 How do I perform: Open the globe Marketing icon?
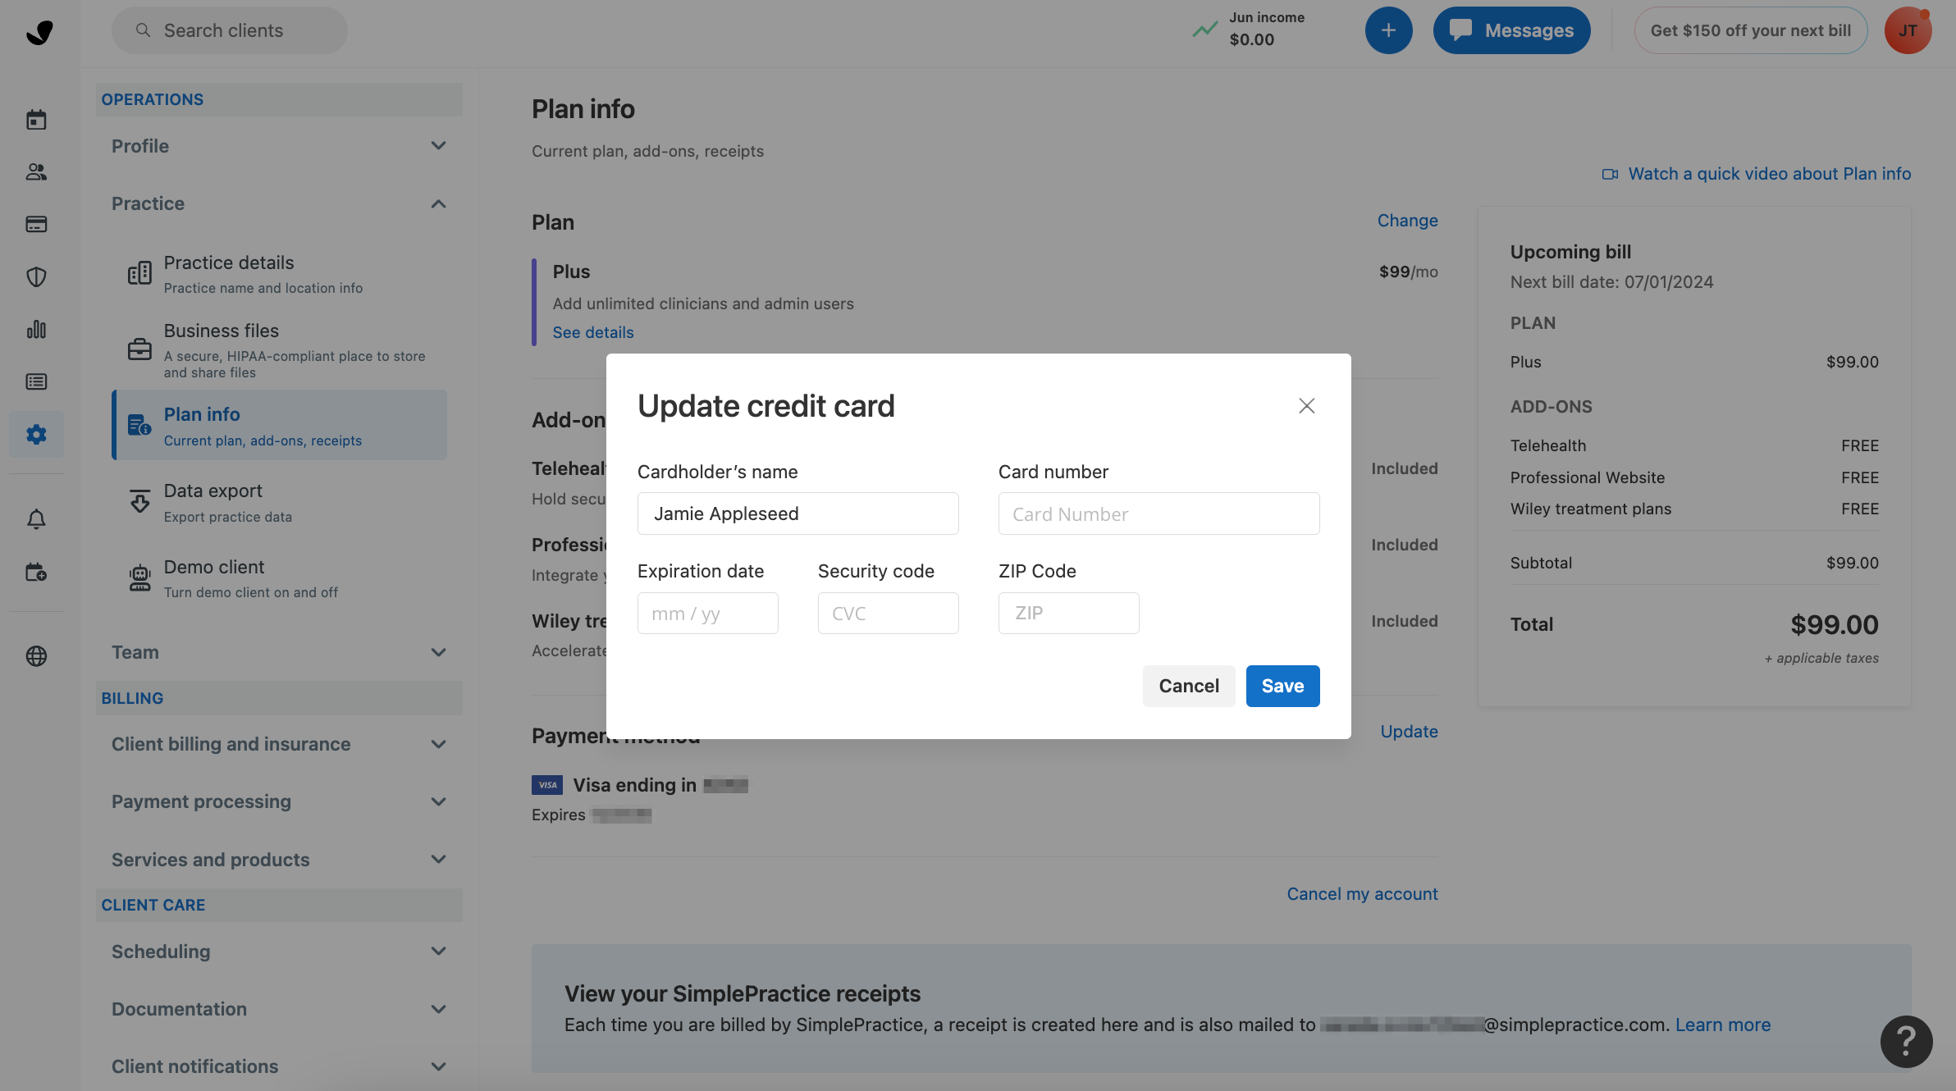click(x=36, y=656)
